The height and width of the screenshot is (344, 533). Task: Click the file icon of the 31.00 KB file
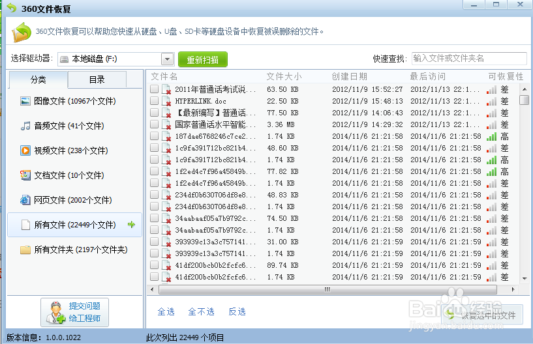pyautogui.click(x=166, y=242)
